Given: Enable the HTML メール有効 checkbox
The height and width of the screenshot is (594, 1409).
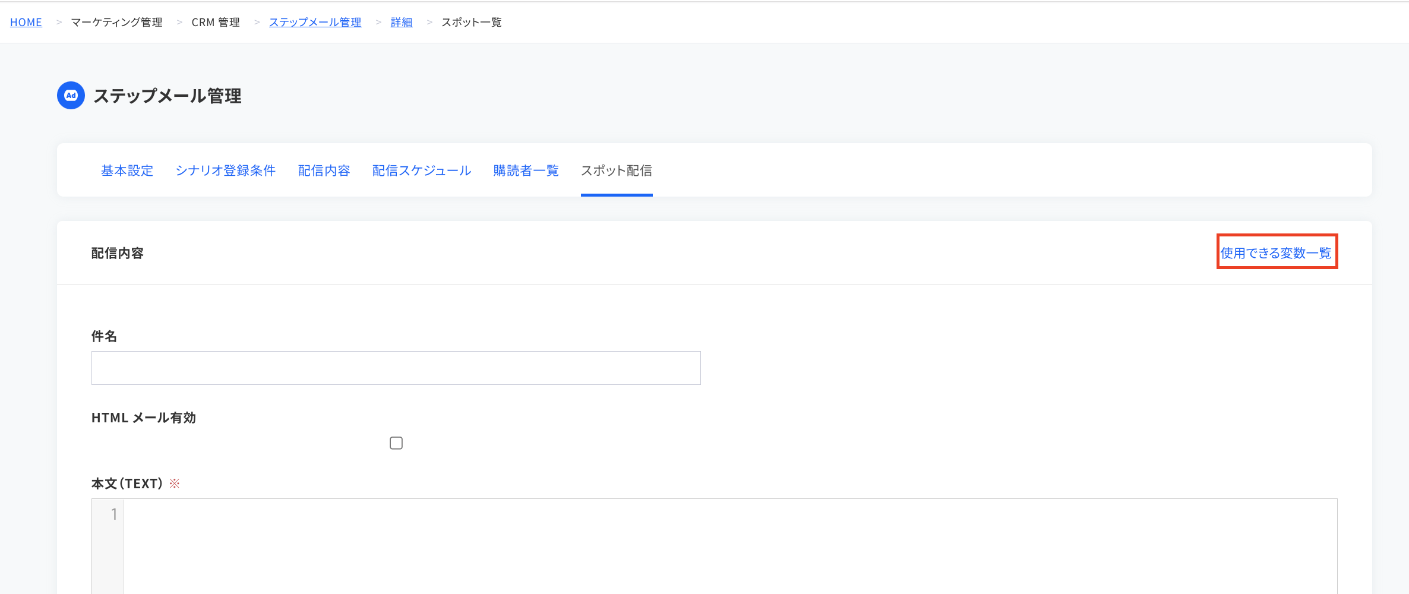Looking at the screenshot, I should pos(396,443).
